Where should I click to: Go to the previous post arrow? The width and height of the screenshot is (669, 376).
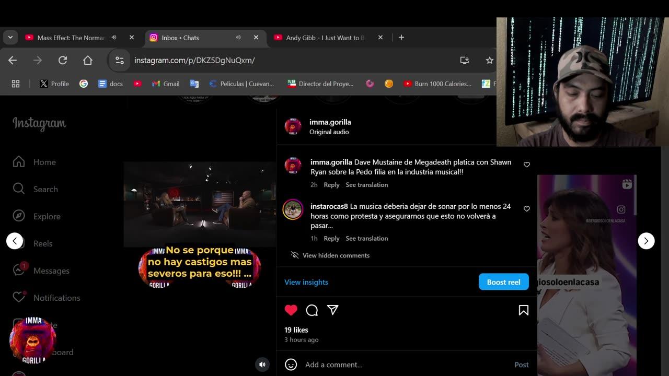[x=15, y=241]
